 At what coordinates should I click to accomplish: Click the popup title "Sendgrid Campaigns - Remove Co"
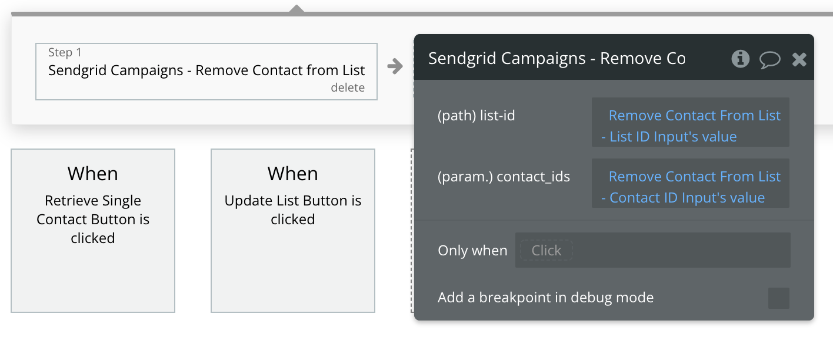pos(557,58)
